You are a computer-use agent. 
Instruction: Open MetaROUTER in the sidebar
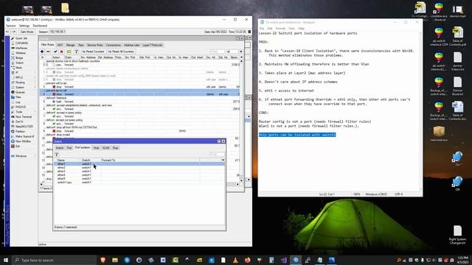pyautogui.click(x=24, y=127)
